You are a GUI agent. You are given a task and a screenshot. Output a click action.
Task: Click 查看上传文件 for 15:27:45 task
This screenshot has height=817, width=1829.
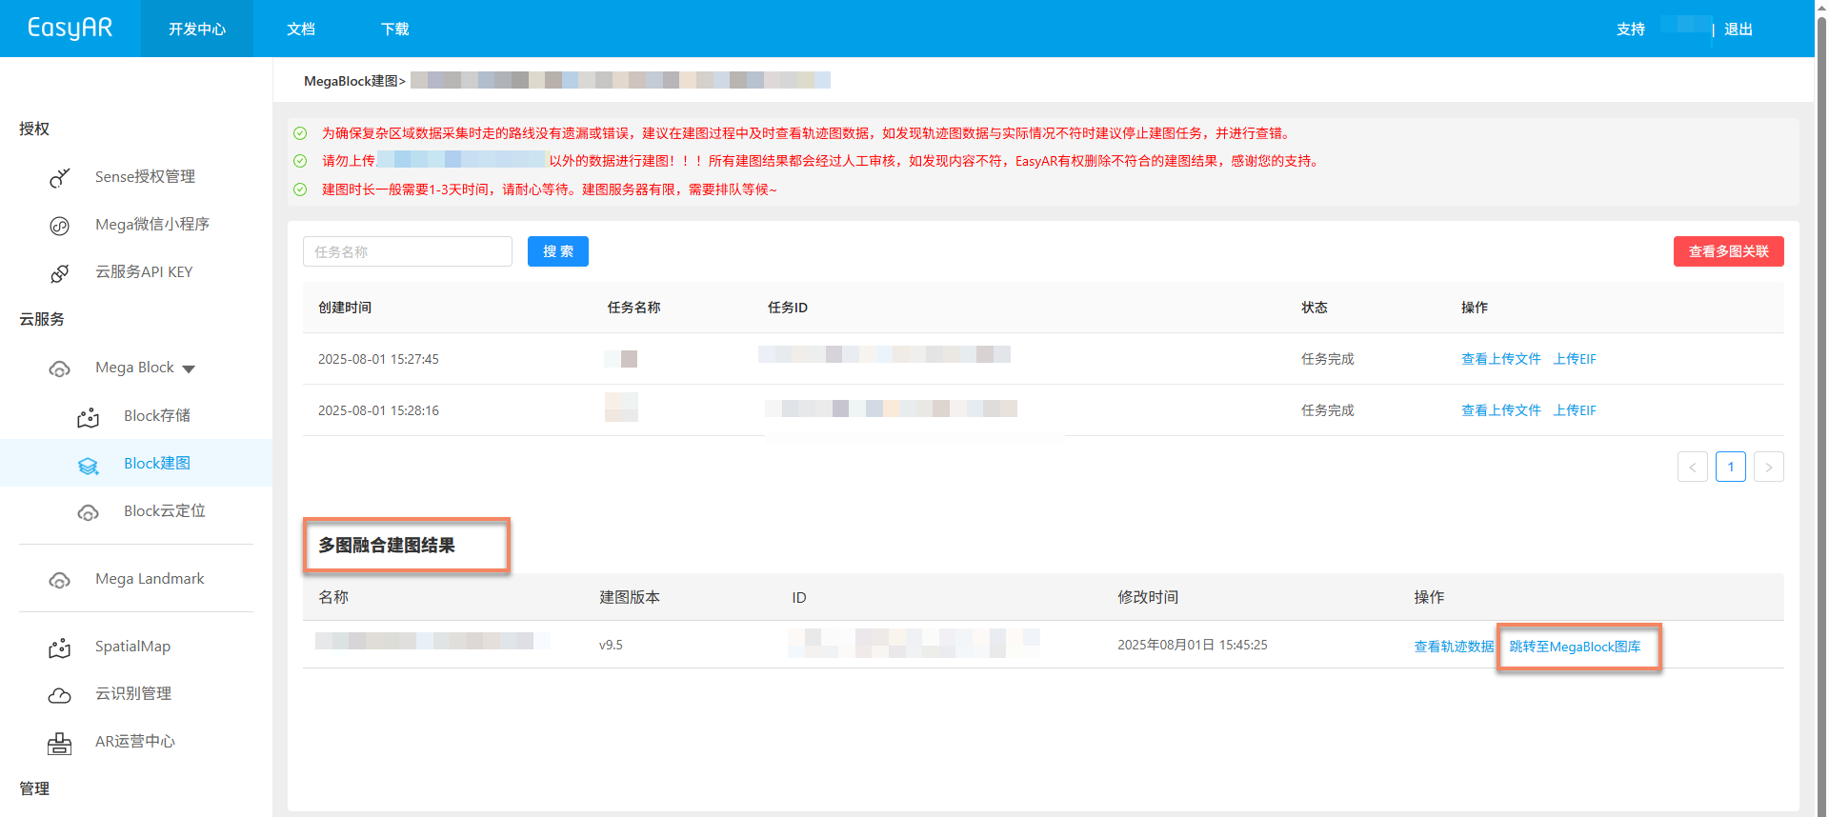(x=1501, y=359)
